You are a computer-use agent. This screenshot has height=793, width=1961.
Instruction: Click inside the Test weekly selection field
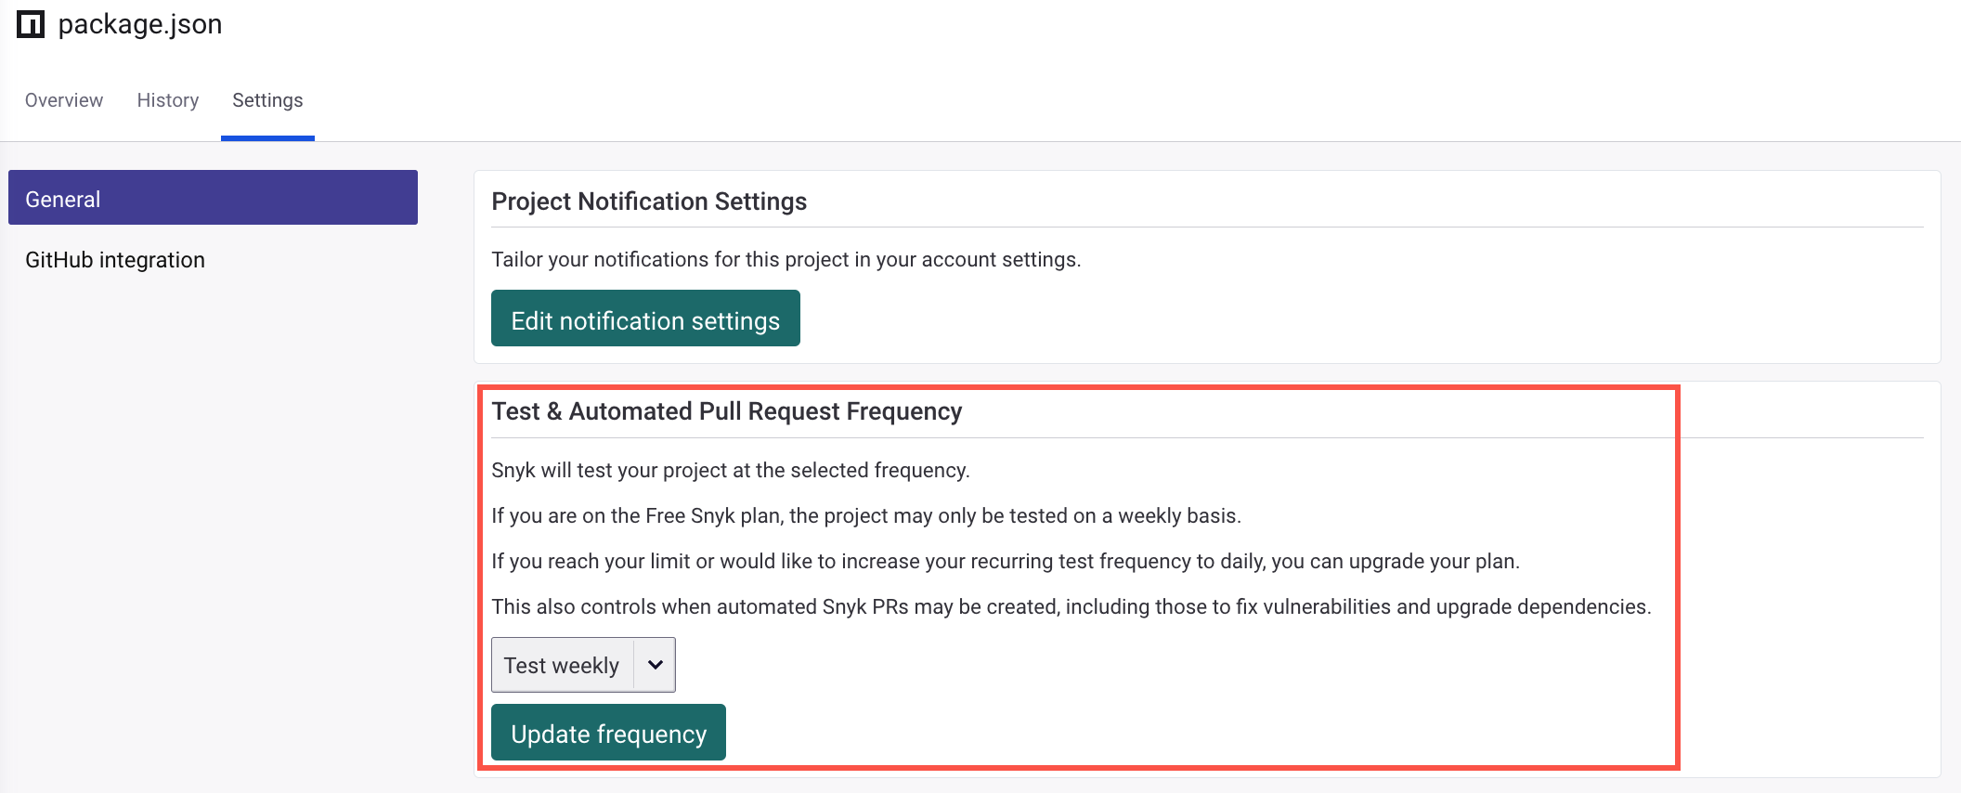tap(562, 664)
